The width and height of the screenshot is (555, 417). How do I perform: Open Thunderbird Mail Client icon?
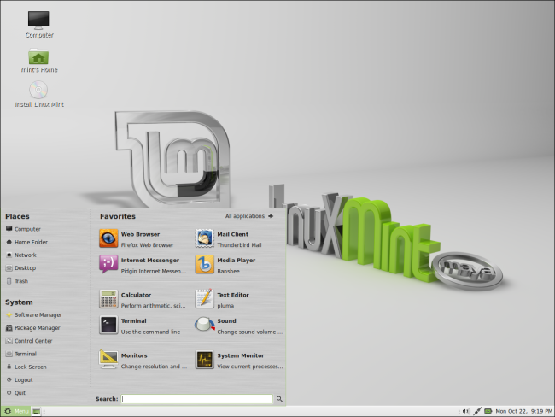point(204,238)
